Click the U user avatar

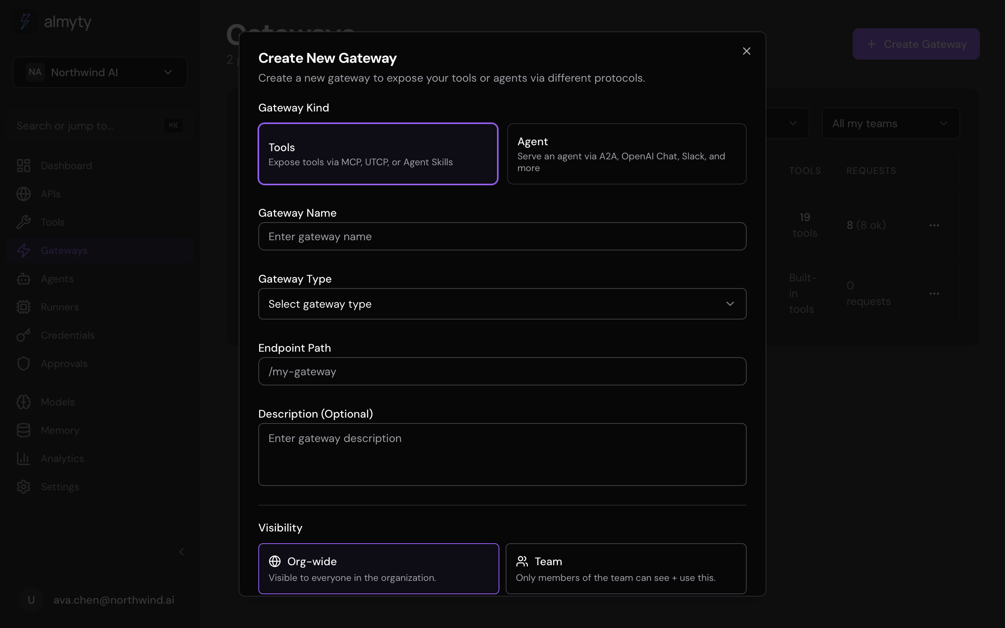[x=31, y=600]
